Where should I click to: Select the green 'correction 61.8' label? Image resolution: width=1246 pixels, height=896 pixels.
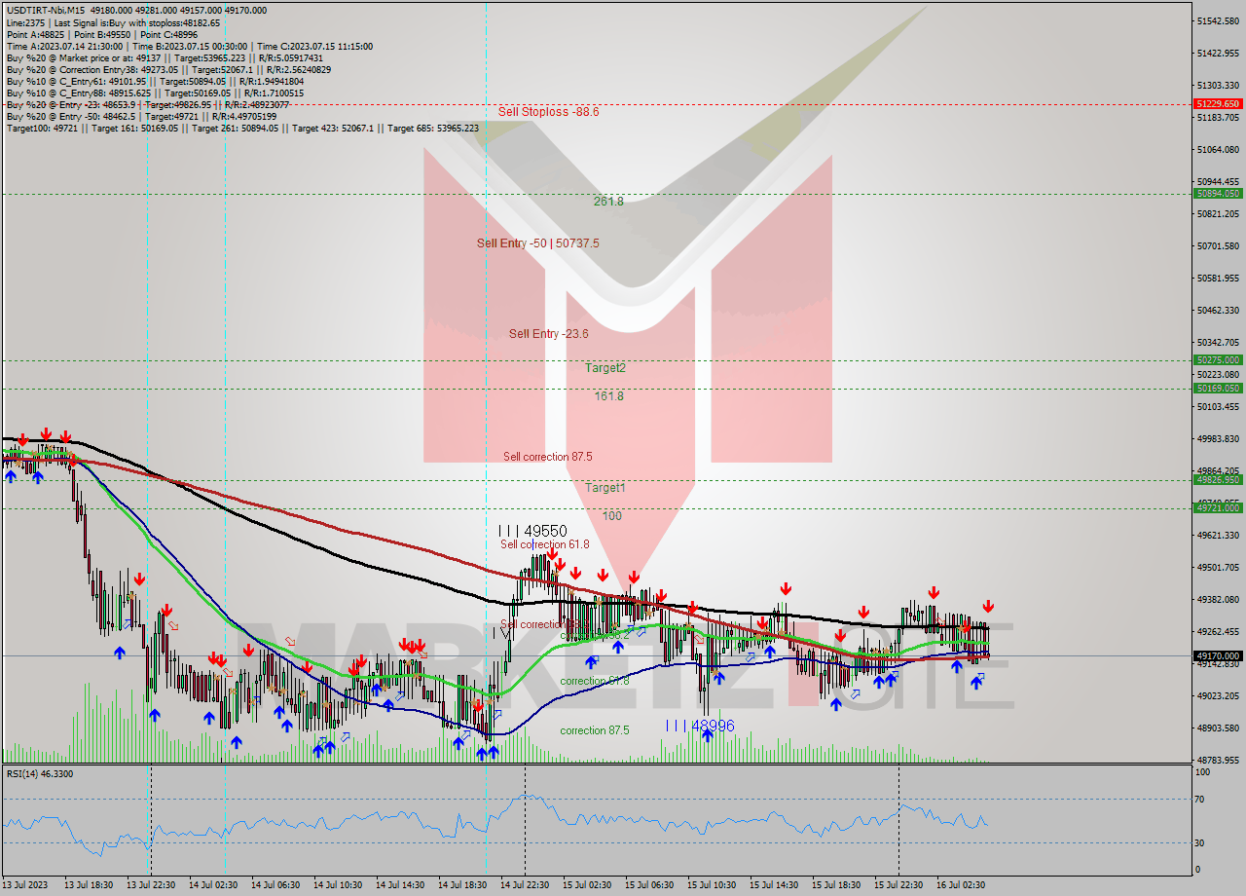point(594,681)
